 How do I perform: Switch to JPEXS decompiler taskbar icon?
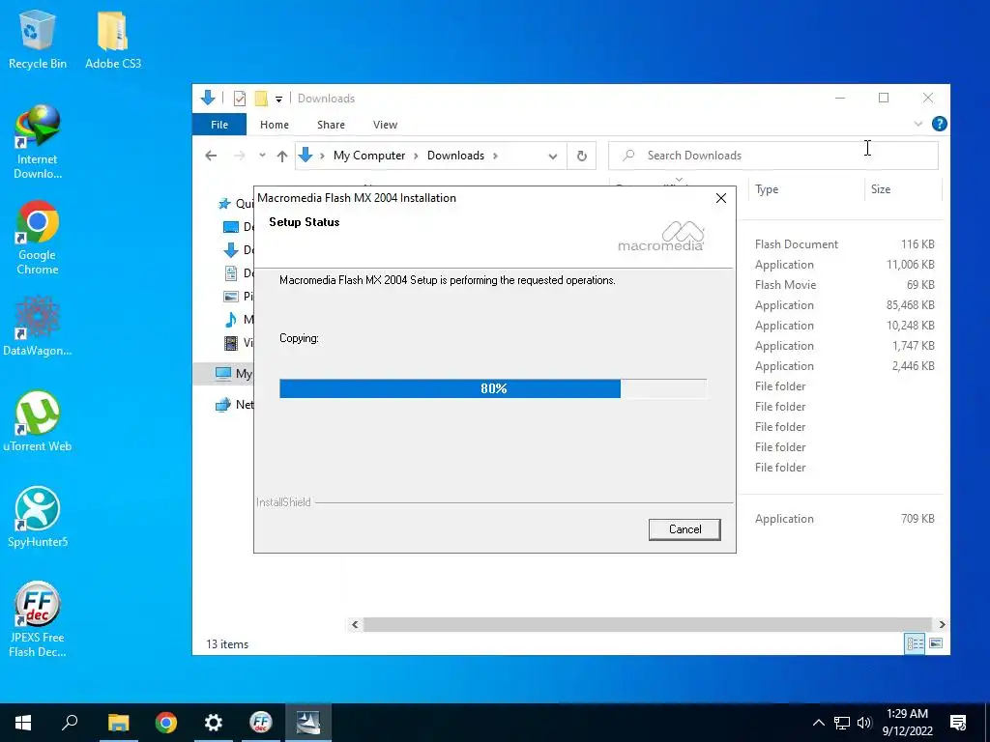[261, 723]
